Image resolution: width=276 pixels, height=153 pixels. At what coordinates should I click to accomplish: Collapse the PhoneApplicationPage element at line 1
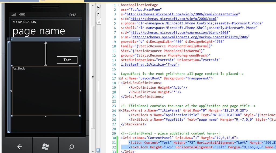(119, 5)
